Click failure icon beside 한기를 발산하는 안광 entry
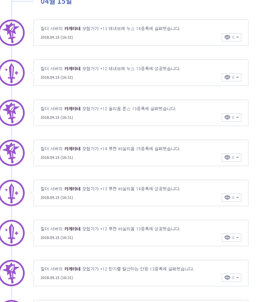257x302 pixels. pos(12,273)
